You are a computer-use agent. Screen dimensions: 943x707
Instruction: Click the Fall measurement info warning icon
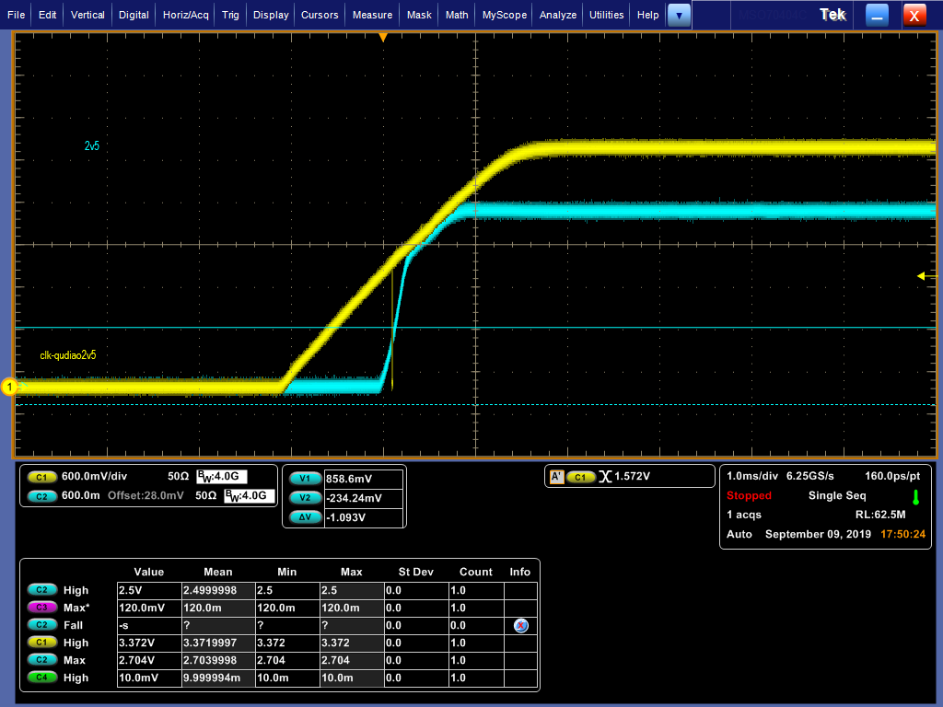click(520, 625)
